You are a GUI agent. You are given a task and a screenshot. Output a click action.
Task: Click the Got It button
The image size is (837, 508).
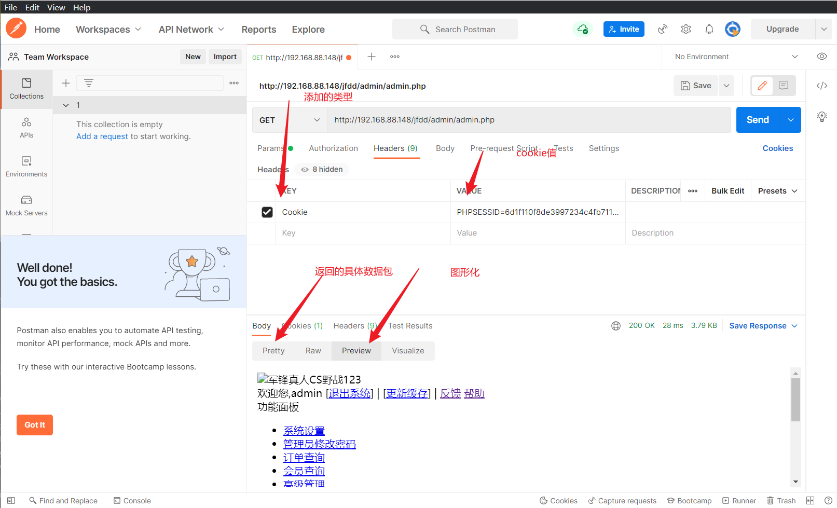coord(35,425)
